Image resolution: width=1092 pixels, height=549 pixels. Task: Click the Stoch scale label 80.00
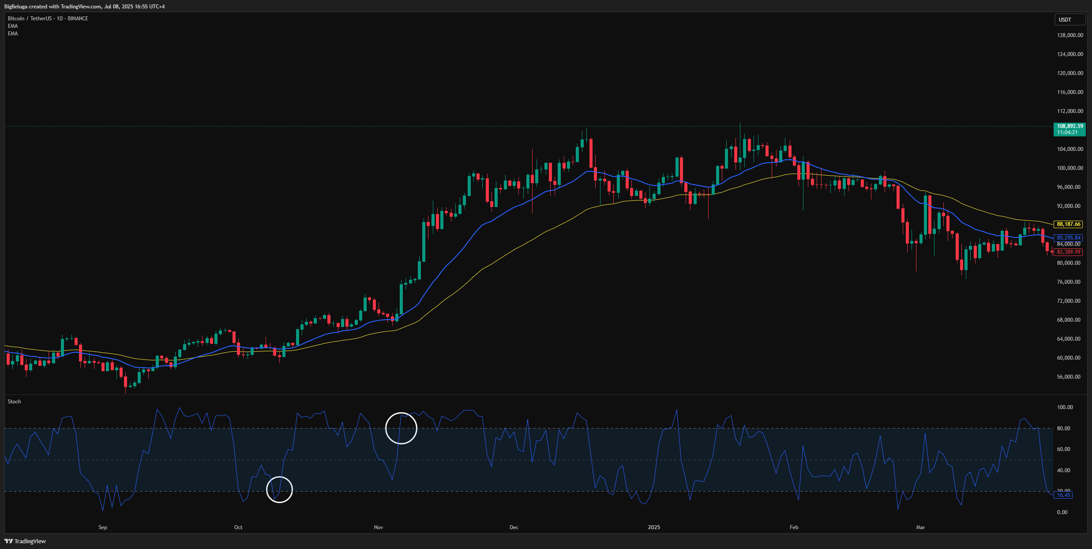click(1063, 429)
